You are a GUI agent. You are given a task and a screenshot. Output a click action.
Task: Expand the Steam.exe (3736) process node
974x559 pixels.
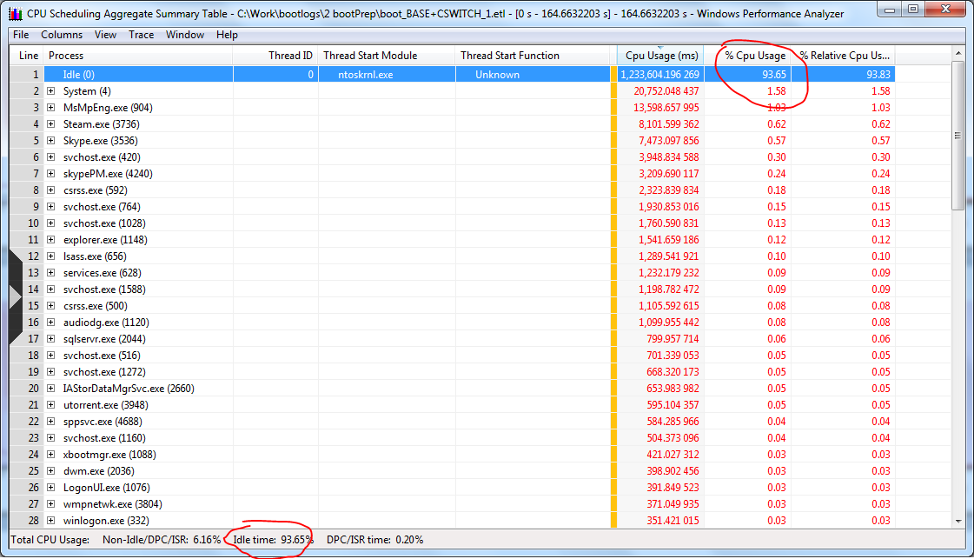point(51,124)
